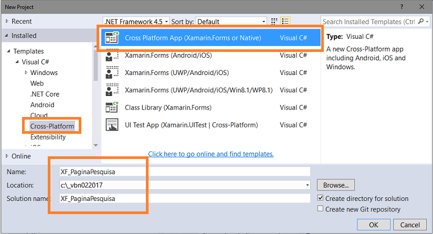Switch templates to small icons view

click(x=274, y=21)
